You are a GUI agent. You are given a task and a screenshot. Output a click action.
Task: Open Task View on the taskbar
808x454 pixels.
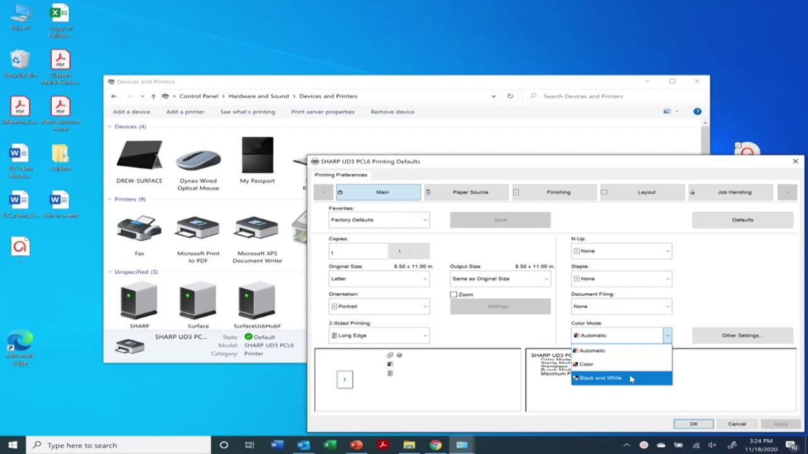pos(249,445)
